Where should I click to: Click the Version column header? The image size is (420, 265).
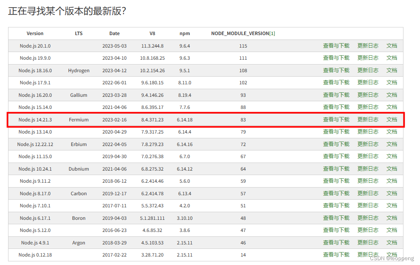[x=35, y=33]
